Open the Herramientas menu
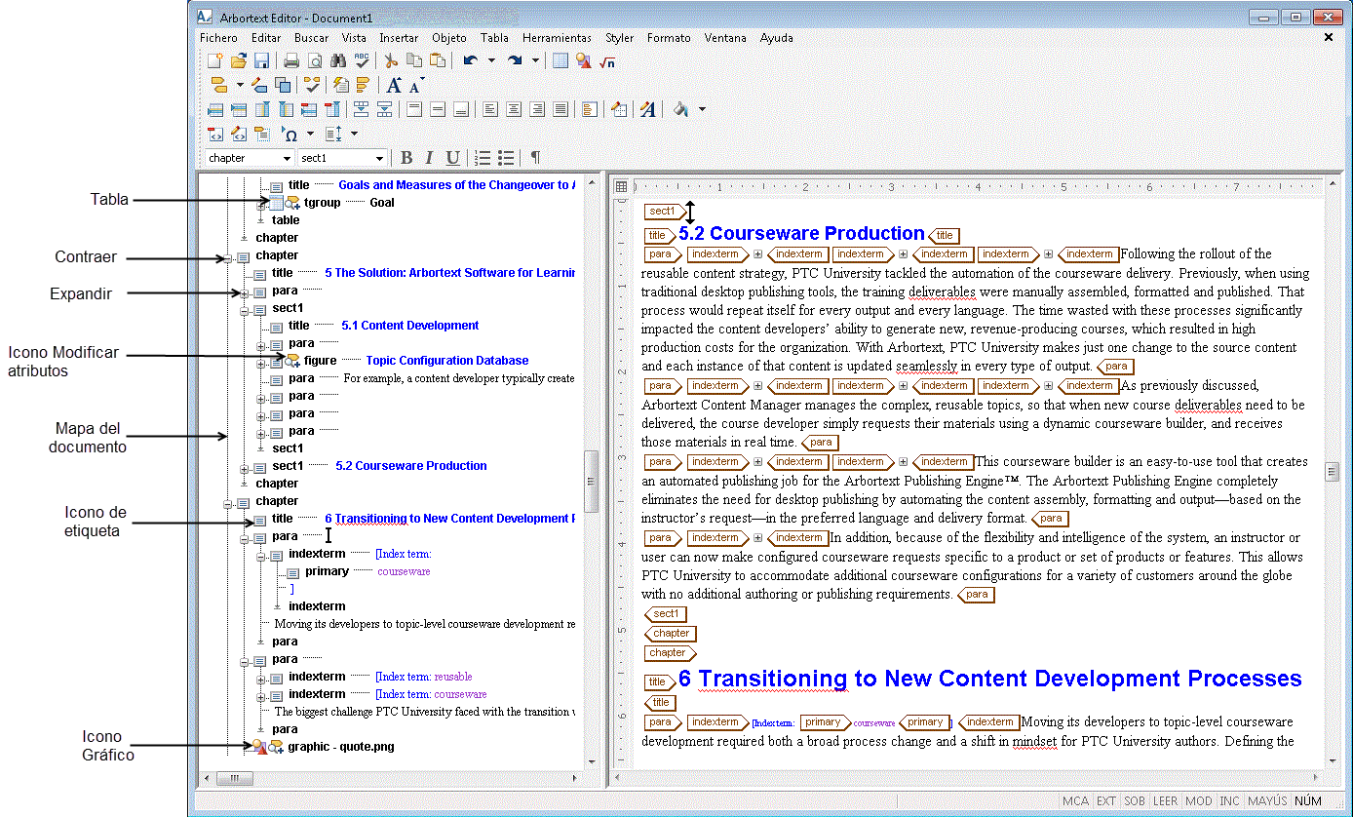Screen dimensions: 1353x817 557,38
